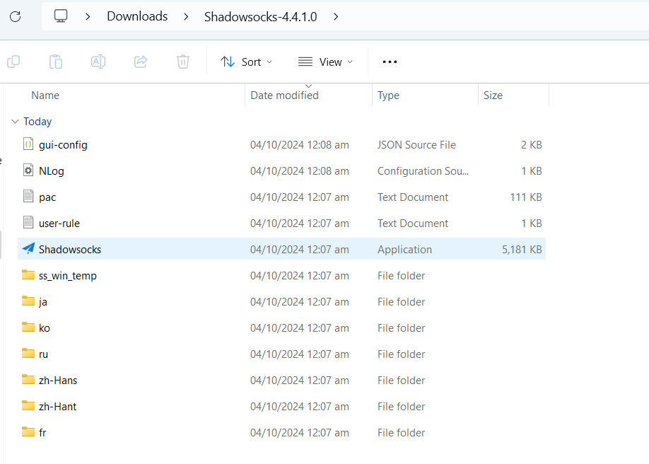Screen dimensions: 649x464
Task: Click the Shadowsocks paper plane icon
Action: 28,248
